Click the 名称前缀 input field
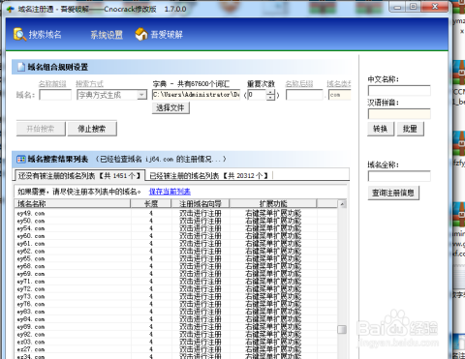This screenshot has height=359, width=465. 55,95
